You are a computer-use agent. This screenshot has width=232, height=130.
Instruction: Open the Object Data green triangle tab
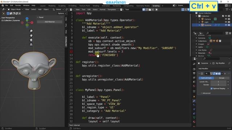(x=194, y=118)
